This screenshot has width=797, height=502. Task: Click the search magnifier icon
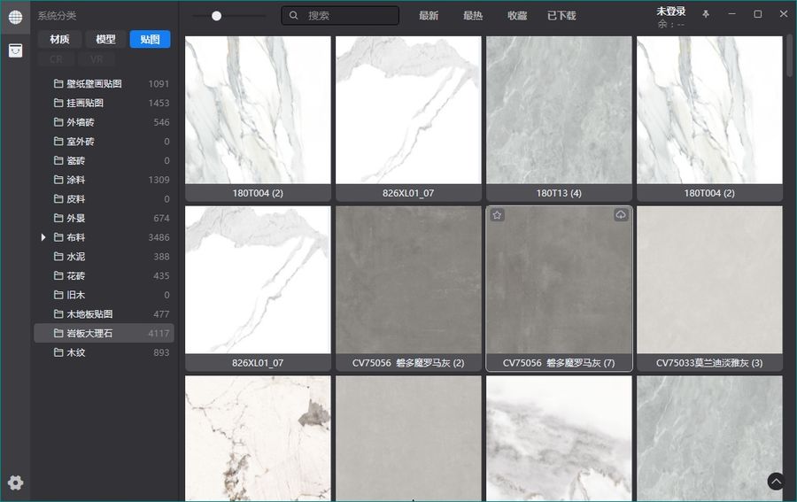pos(293,16)
